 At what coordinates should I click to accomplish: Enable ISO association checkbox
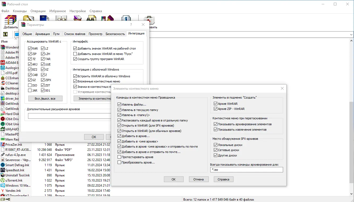(x=30, y=85)
